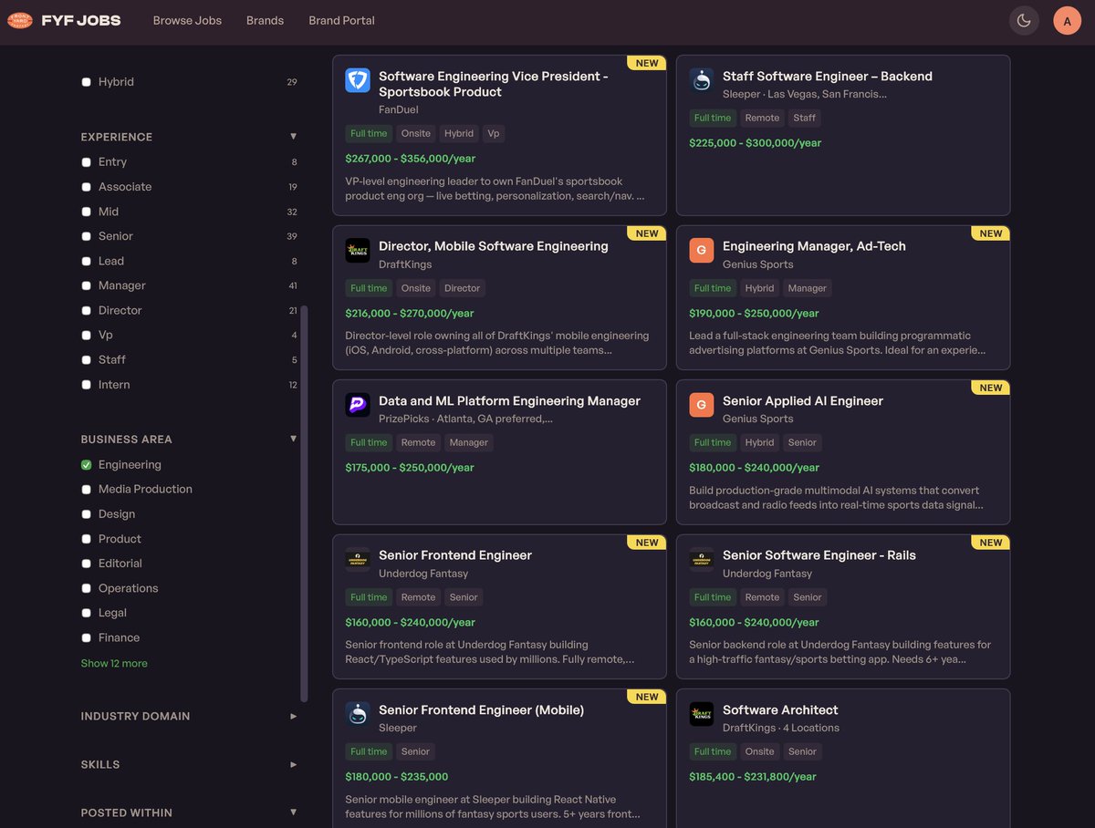Click Underdog logo on Senior Software Engineer - Rails

(702, 560)
